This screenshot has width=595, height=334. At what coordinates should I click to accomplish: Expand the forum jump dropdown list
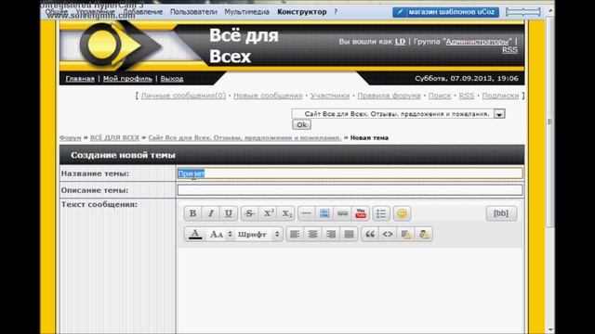[499, 113]
